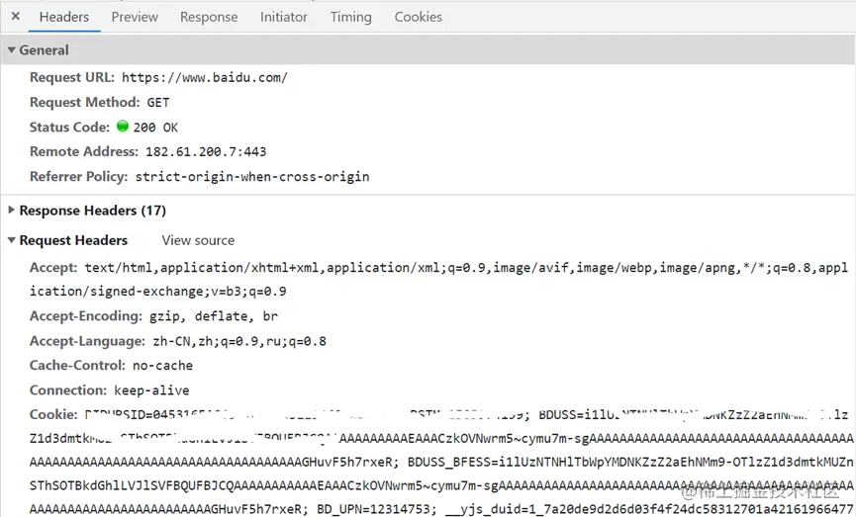Close the request details panel
The image size is (856, 517).
point(16,17)
